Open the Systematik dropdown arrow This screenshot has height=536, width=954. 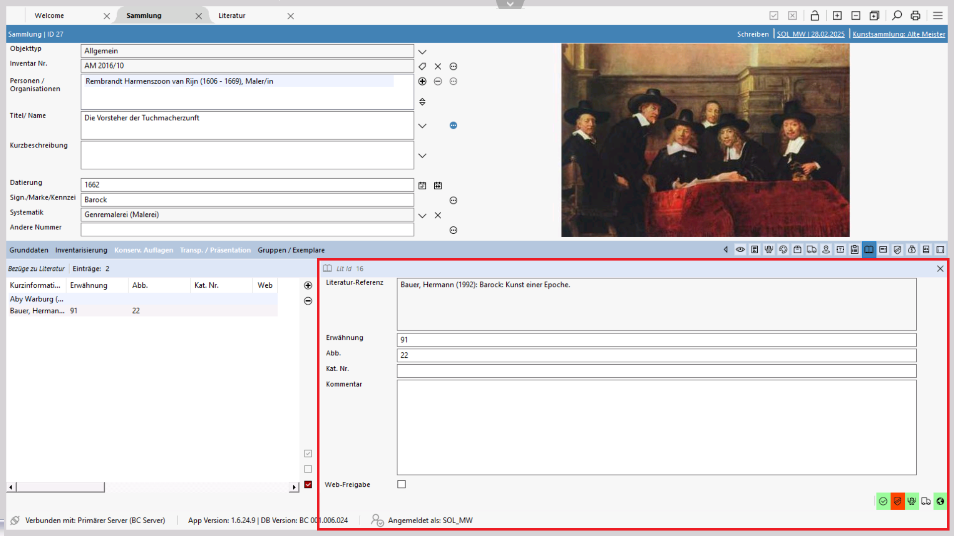pyautogui.click(x=422, y=215)
